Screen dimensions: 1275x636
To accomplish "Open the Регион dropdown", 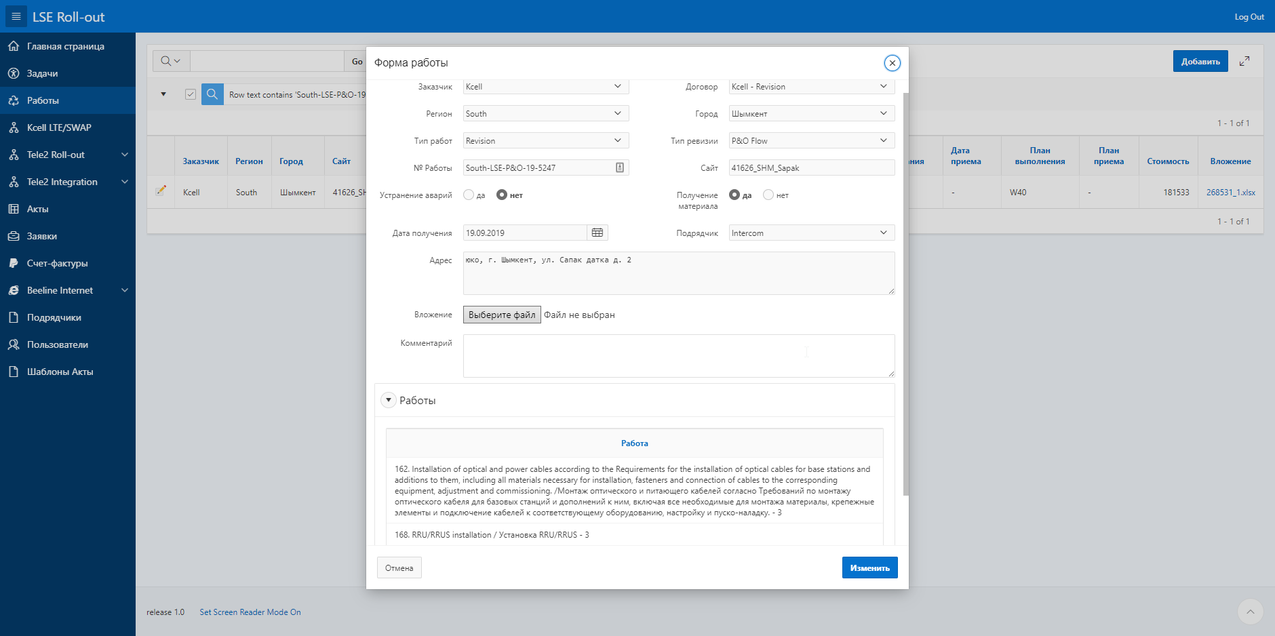I will click(x=546, y=113).
